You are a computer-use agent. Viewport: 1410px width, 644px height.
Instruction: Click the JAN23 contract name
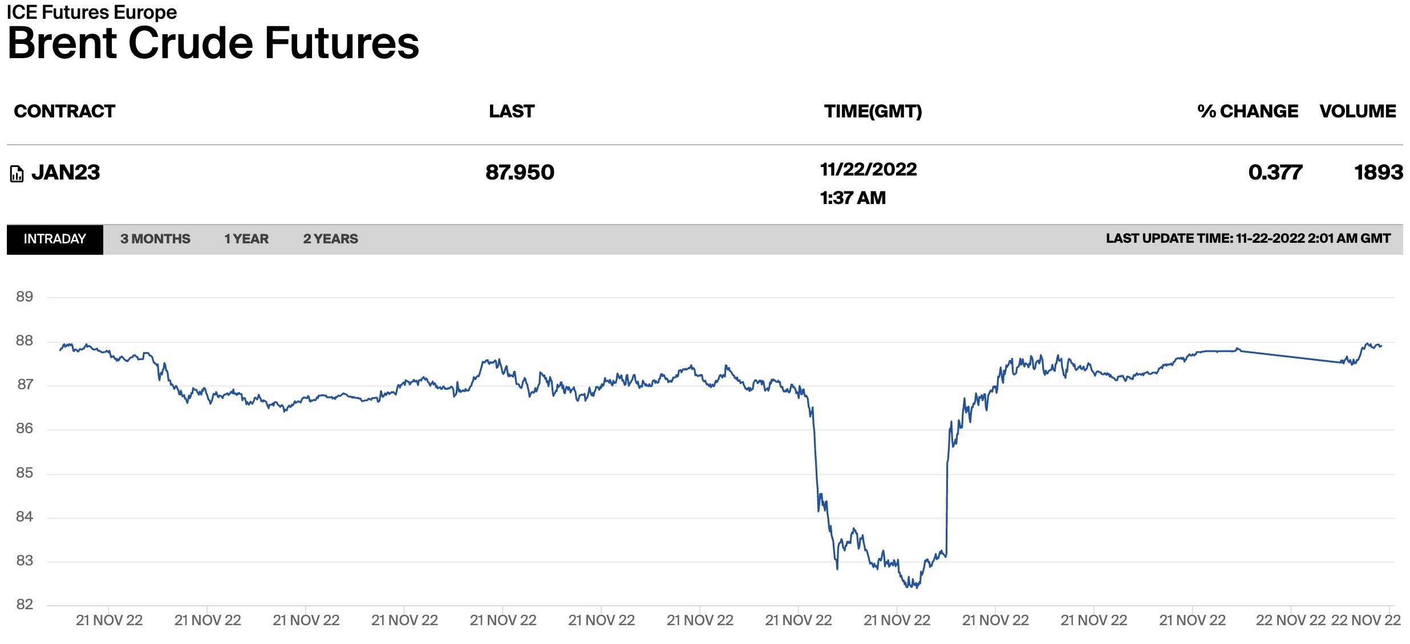tap(66, 173)
